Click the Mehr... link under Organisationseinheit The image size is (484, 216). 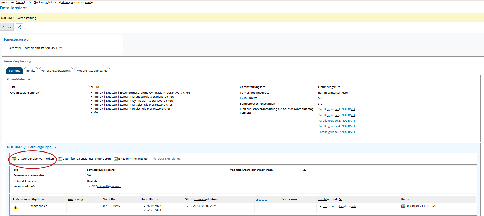coord(98,113)
